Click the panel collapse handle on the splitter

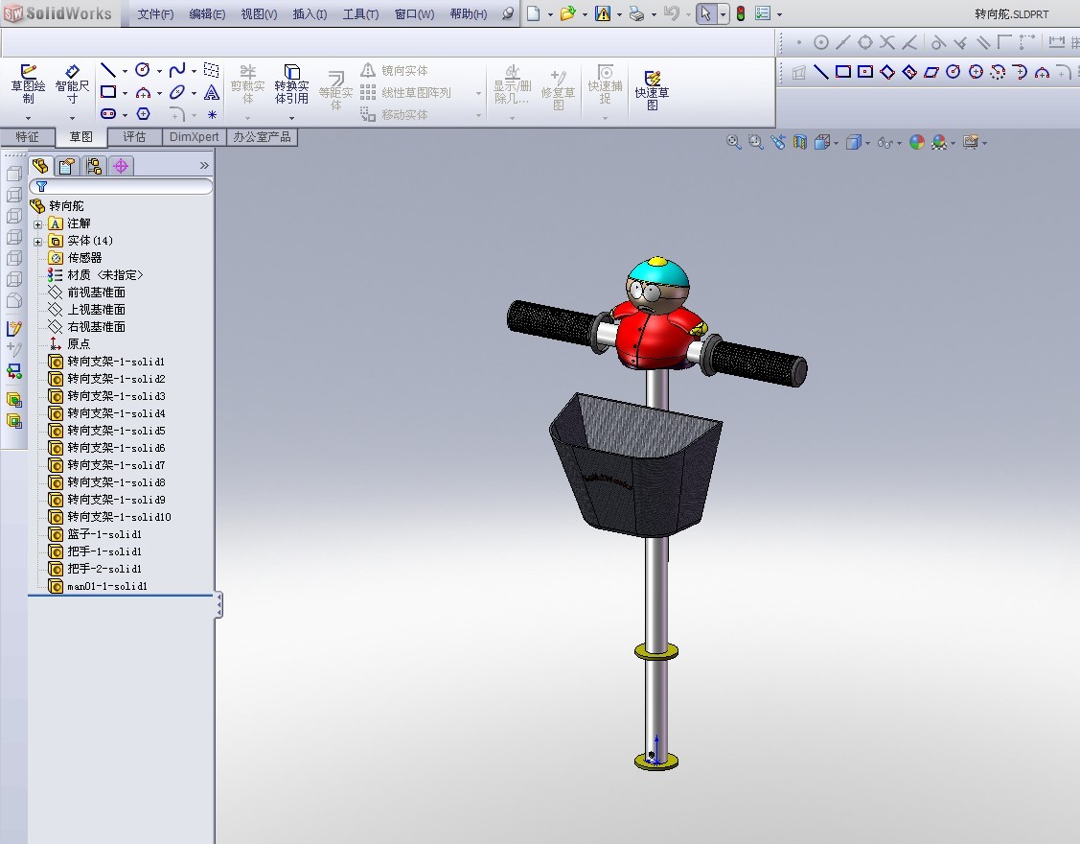click(219, 605)
